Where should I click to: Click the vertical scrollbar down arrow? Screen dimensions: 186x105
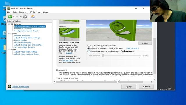pos(155,79)
